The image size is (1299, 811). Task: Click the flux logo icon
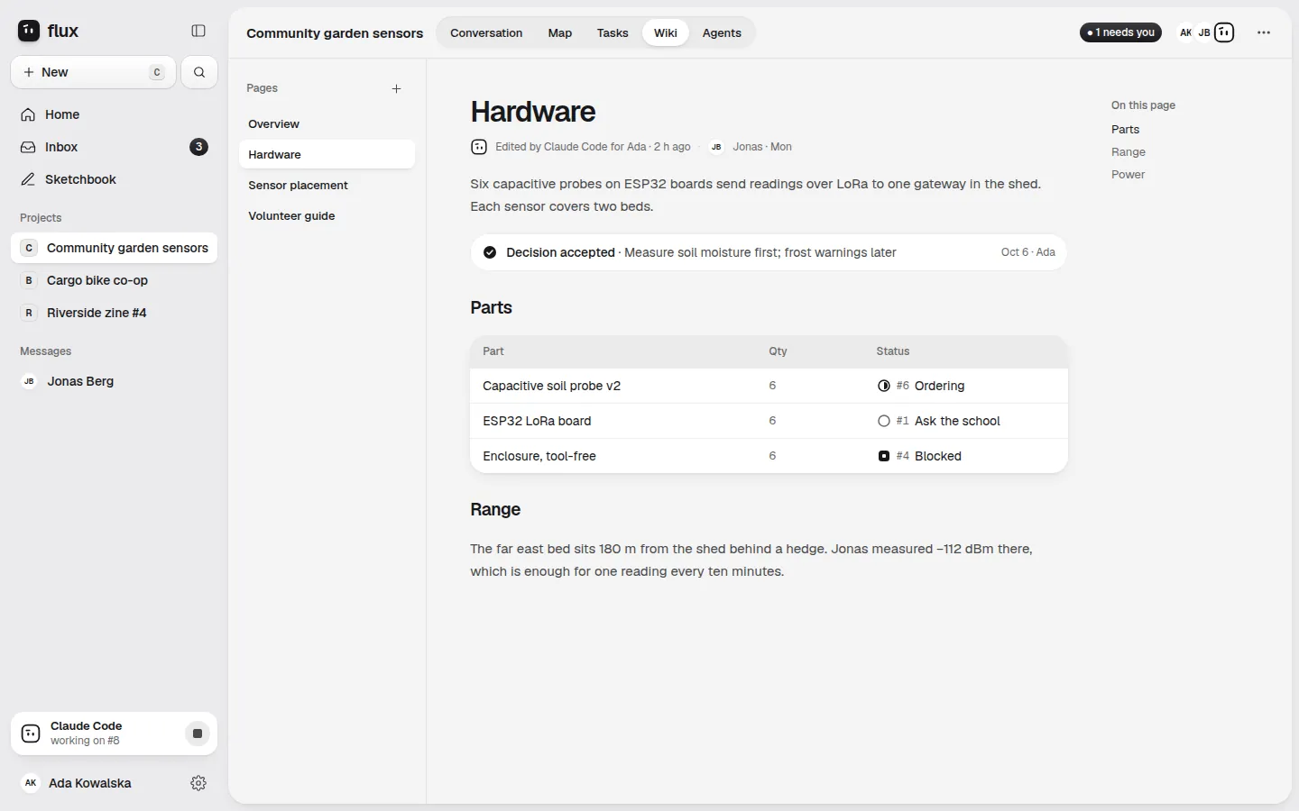[29, 31]
